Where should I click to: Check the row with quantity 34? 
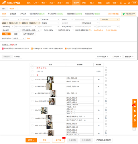[32, 86]
